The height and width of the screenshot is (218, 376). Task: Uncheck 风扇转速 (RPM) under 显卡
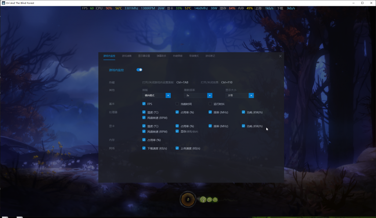pyautogui.click(x=144, y=131)
